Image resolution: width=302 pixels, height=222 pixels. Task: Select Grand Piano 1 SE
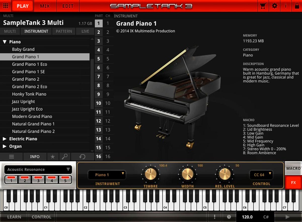click(x=45, y=72)
